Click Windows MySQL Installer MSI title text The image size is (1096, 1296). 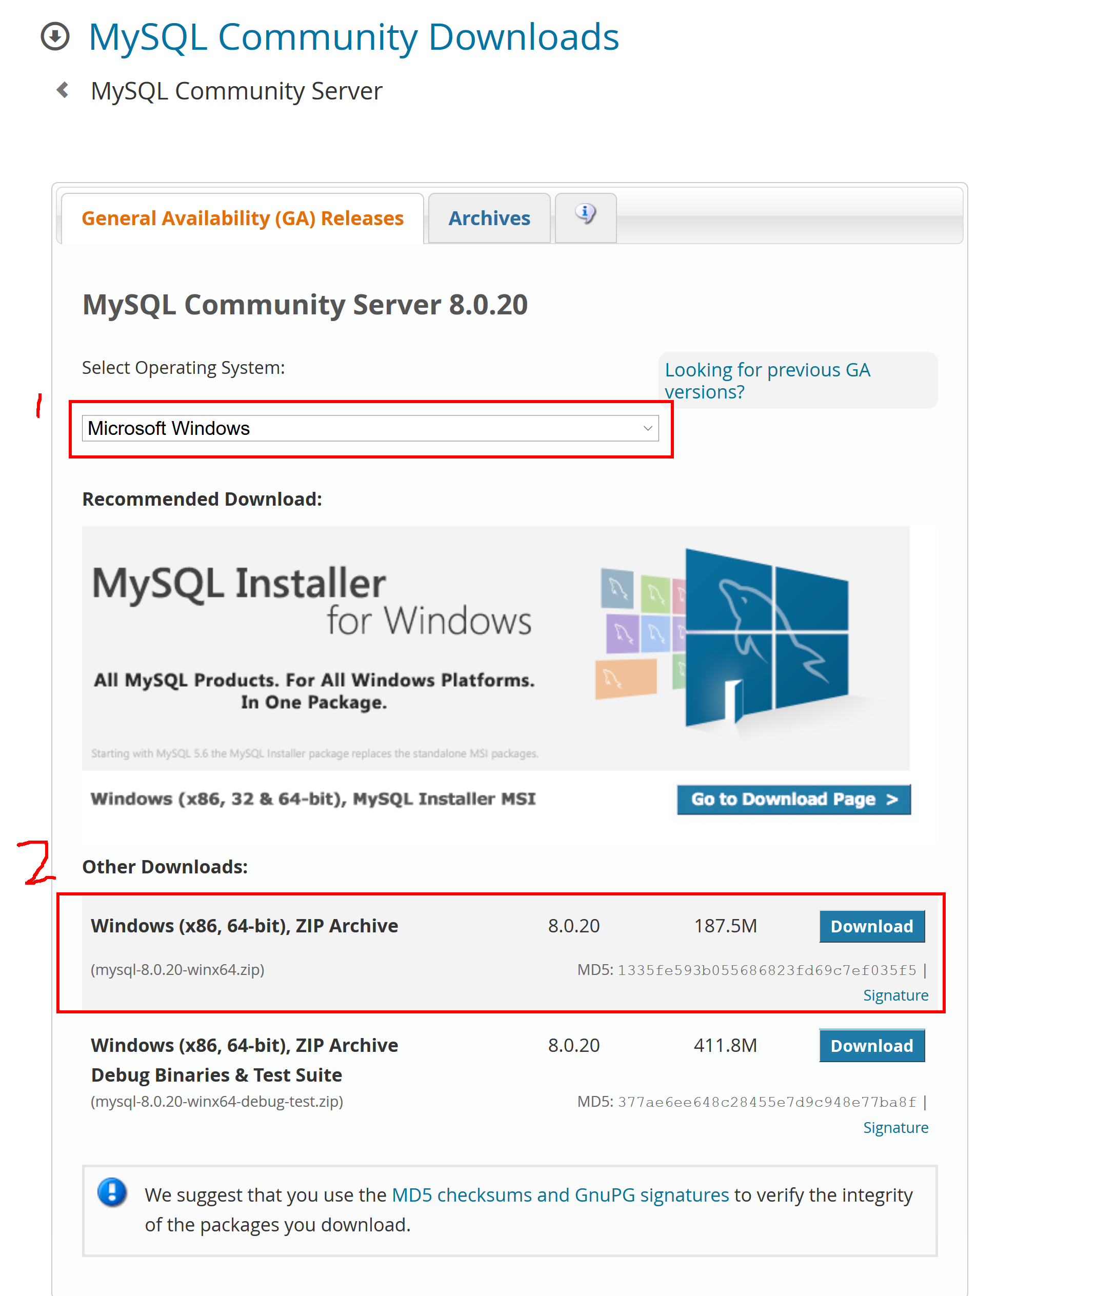tap(312, 799)
